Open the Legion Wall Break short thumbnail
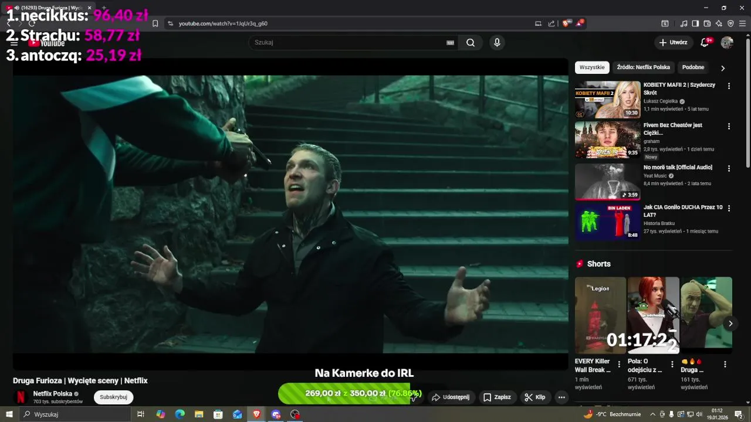751x422 pixels. tap(600, 315)
